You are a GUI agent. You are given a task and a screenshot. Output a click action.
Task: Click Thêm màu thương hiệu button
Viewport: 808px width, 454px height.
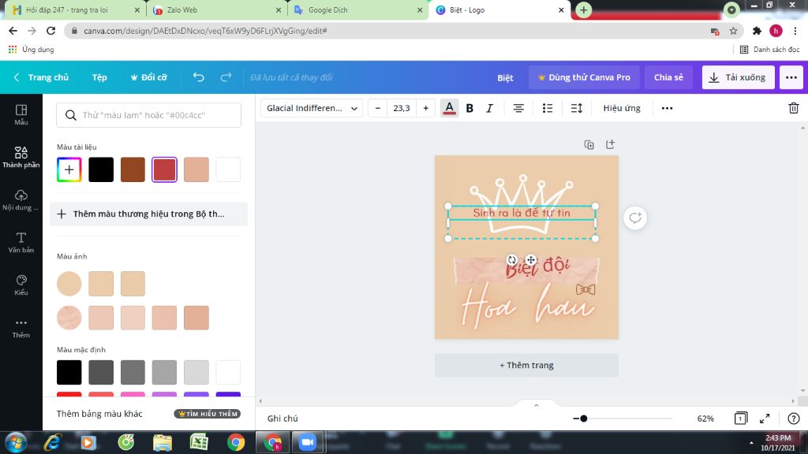(x=148, y=214)
